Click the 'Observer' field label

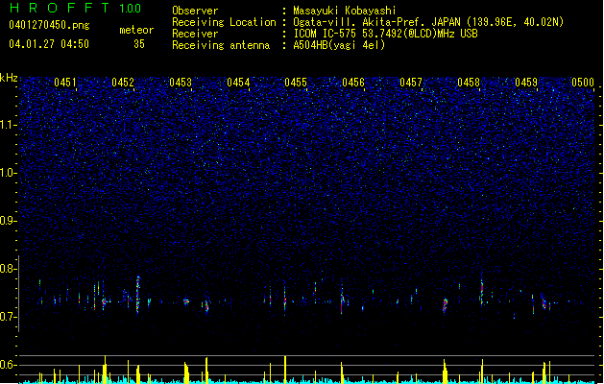click(x=195, y=11)
